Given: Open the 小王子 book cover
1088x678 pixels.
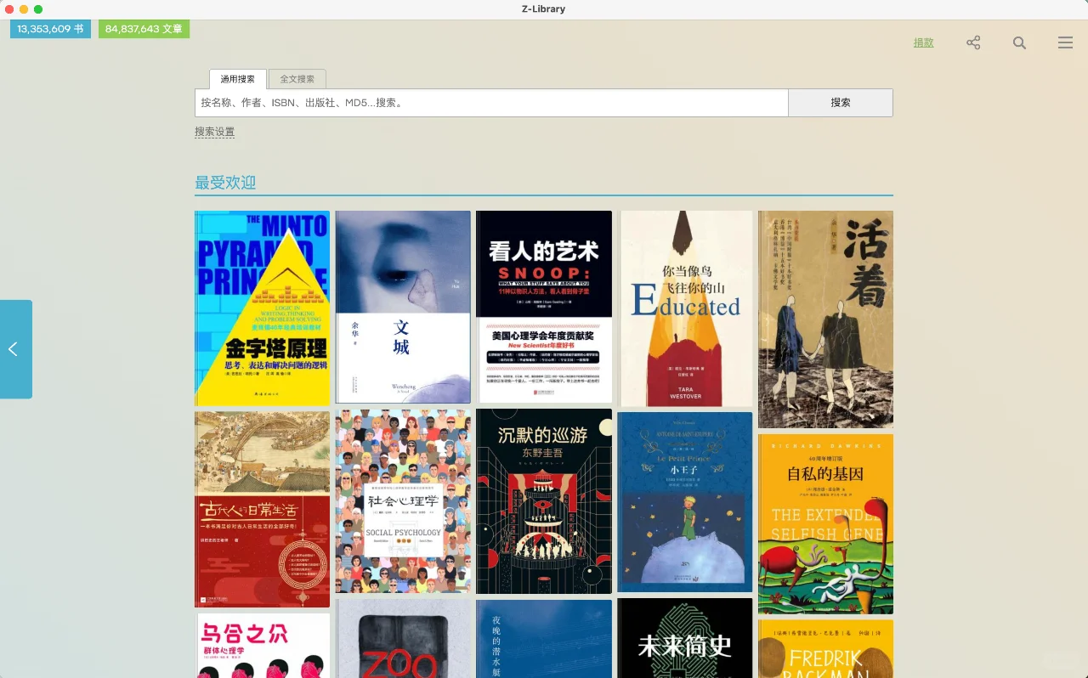Looking at the screenshot, I should 685,502.
